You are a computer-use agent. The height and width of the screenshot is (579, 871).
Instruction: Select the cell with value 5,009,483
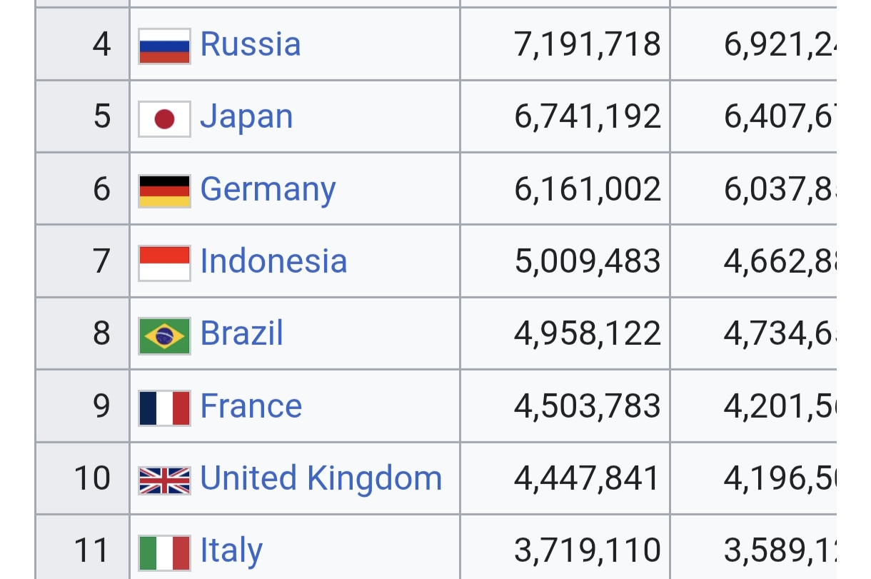[565, 261]
